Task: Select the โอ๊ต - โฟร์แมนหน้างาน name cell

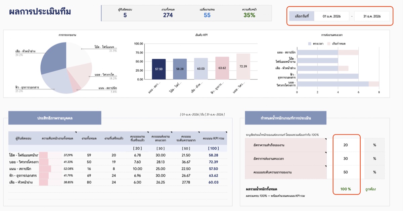Action: click(24, 155)
